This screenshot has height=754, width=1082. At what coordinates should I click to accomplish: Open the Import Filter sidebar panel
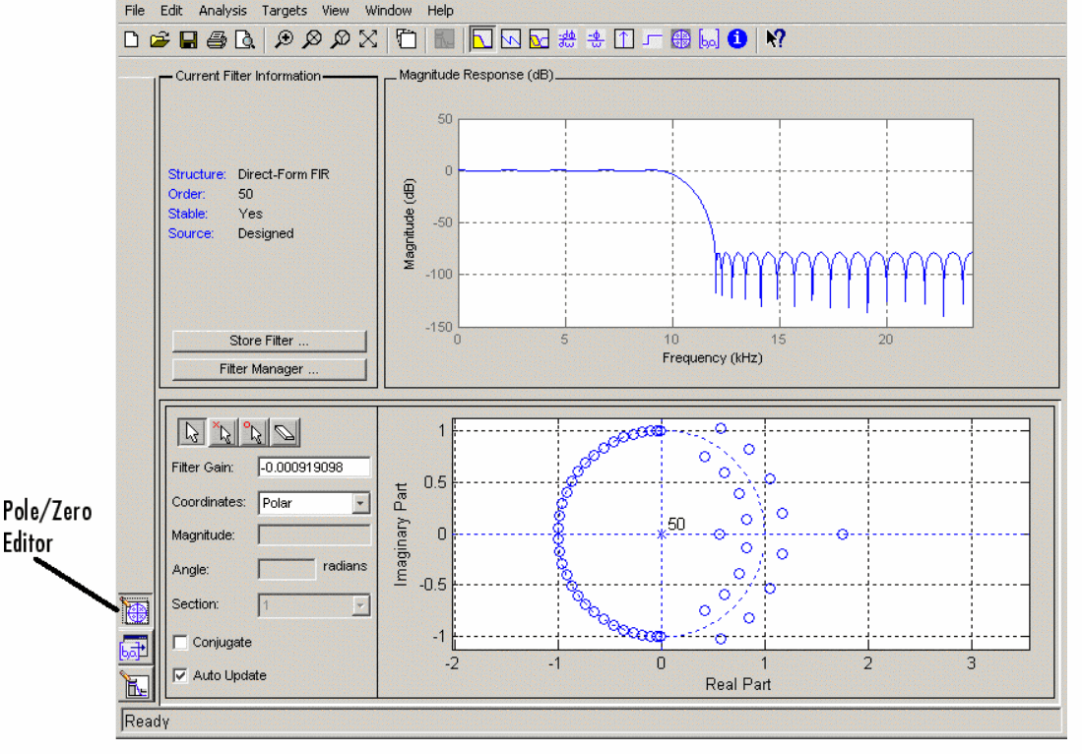click(x=135, y=647)
